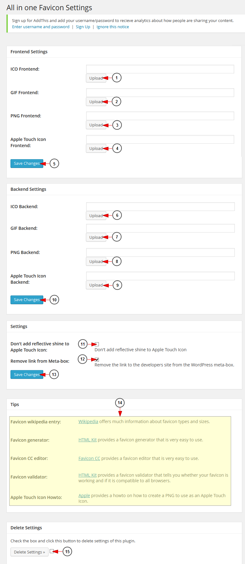
Task: Open Apple howto link in Tips
Action: pyautogui.click(x=84, y=496)
